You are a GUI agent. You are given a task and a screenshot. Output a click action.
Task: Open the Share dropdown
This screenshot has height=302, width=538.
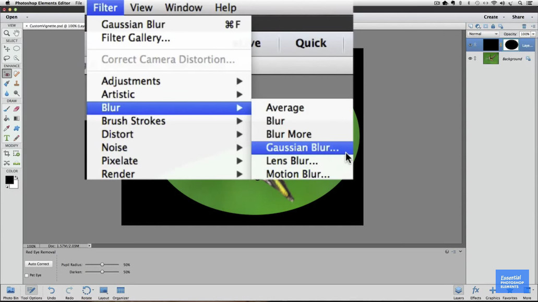pyautogui.click(x=521, y=17)
